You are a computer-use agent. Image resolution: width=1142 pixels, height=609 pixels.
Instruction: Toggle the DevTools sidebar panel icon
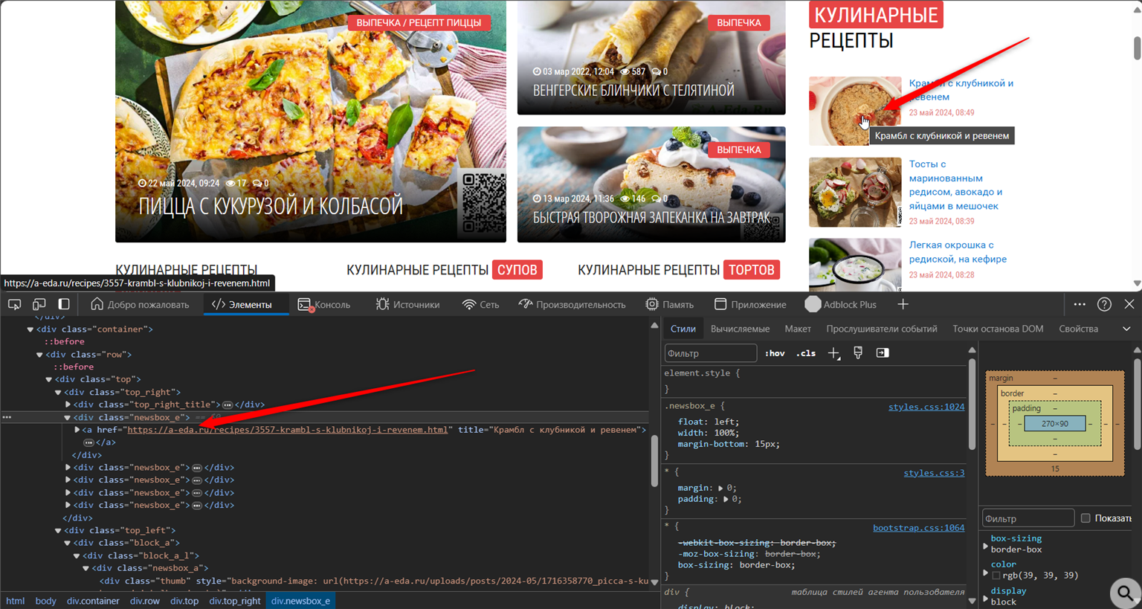tap(64, 304)
